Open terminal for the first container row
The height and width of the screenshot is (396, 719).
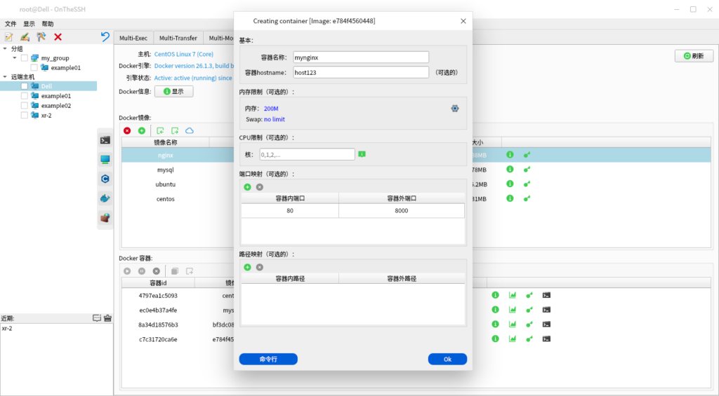546,295
